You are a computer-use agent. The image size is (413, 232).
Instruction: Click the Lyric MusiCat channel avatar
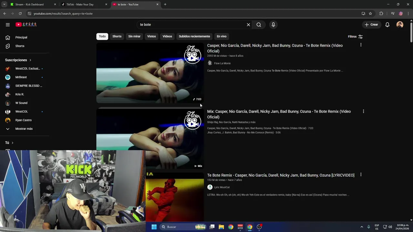(x=210, y=187)
